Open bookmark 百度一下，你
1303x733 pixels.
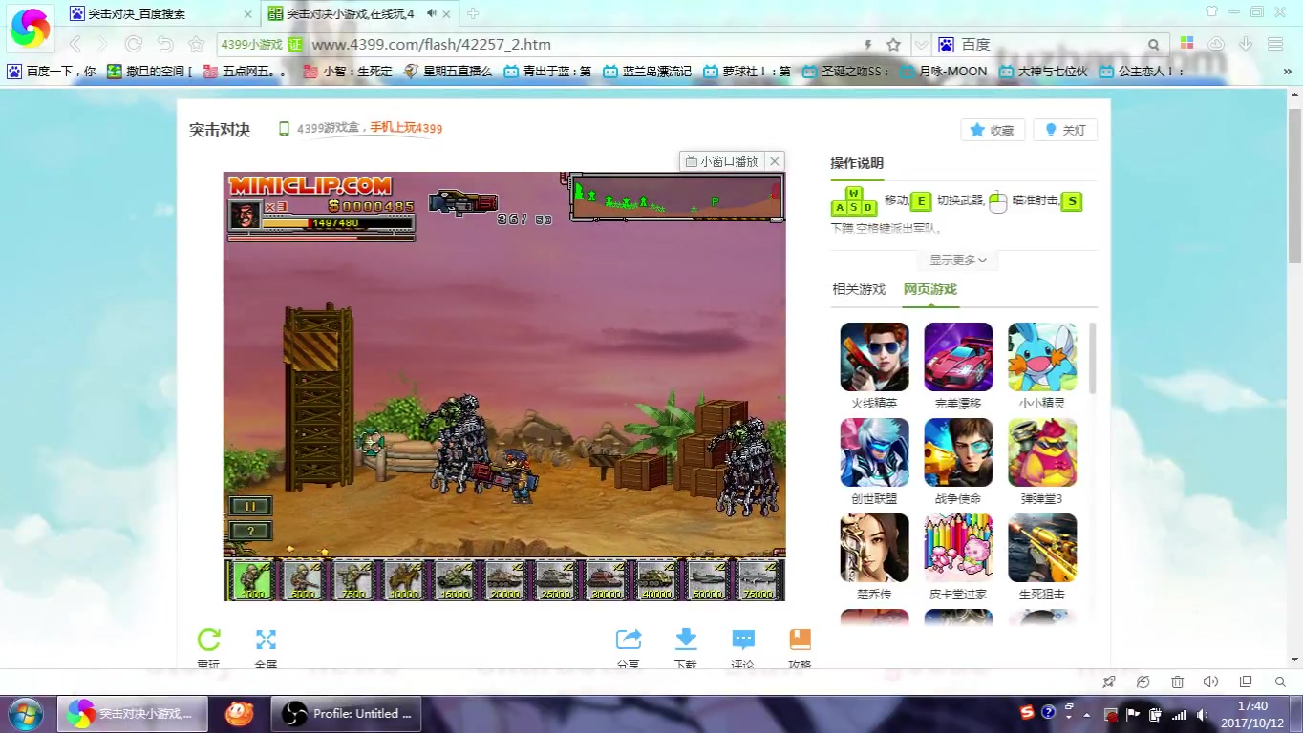pyautogui.click(x=52, y=71)
